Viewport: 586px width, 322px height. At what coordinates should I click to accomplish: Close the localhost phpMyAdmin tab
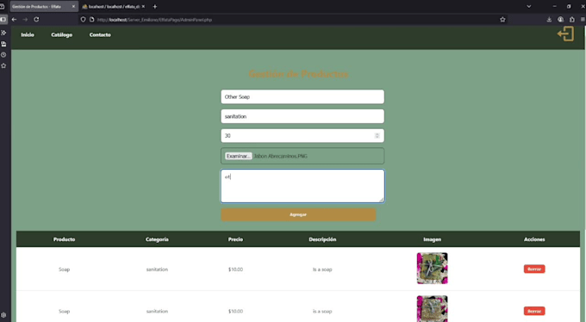143,6
